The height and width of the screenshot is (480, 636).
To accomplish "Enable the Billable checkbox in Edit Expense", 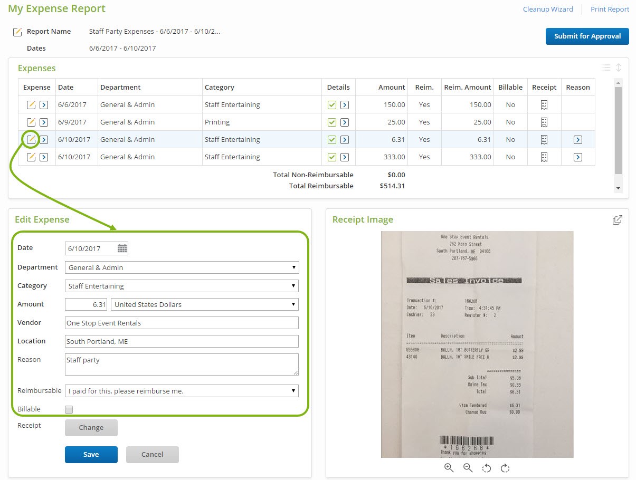I will pos(69,409).
